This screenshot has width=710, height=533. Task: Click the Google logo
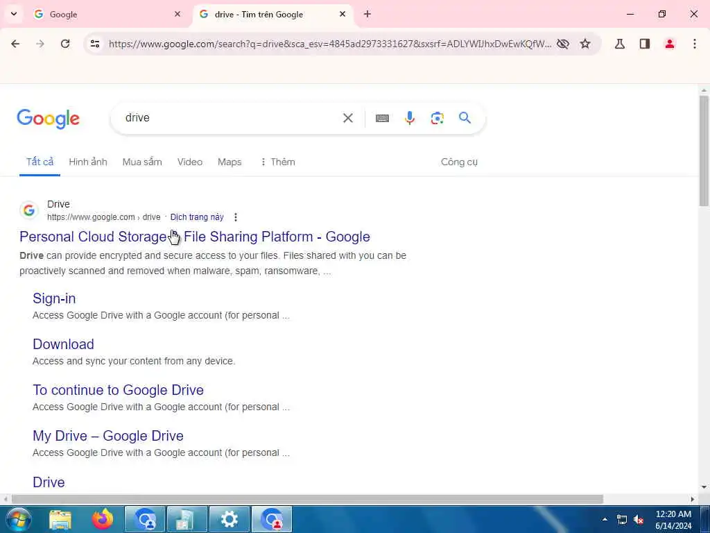tap(48, 119)
